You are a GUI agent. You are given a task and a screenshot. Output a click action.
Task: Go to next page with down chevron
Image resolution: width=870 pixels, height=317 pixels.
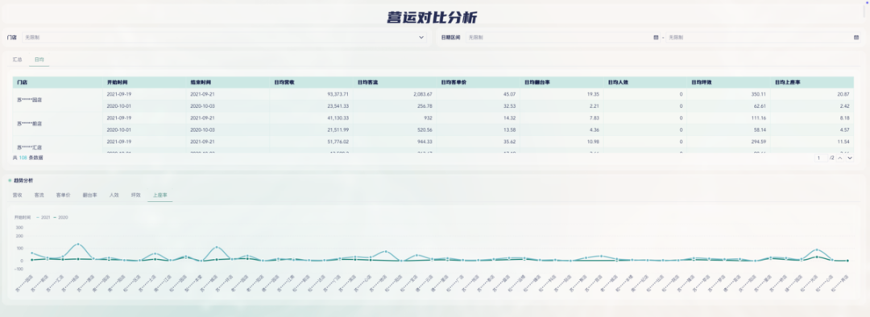click(850, 158)
